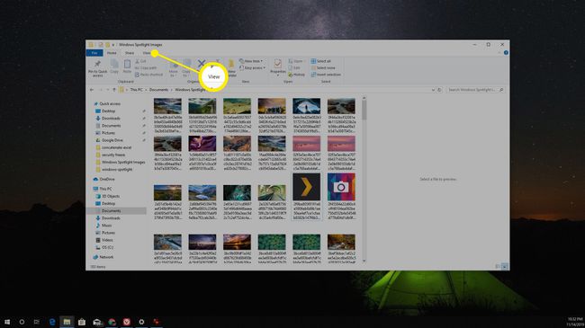The height and width of the screenshot is (328, 585).
Task: Collapse the ribbon with the chevron
Action: tap(499, 53)
